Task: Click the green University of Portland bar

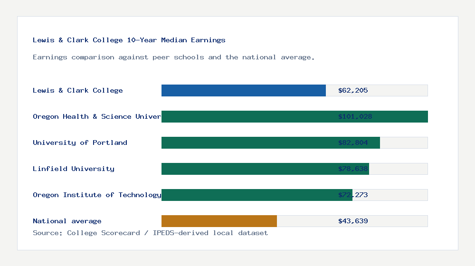Action: (271, 142)
